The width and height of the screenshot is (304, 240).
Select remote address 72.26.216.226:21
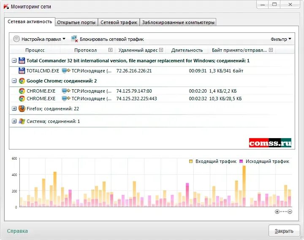[x=134, y=71]
